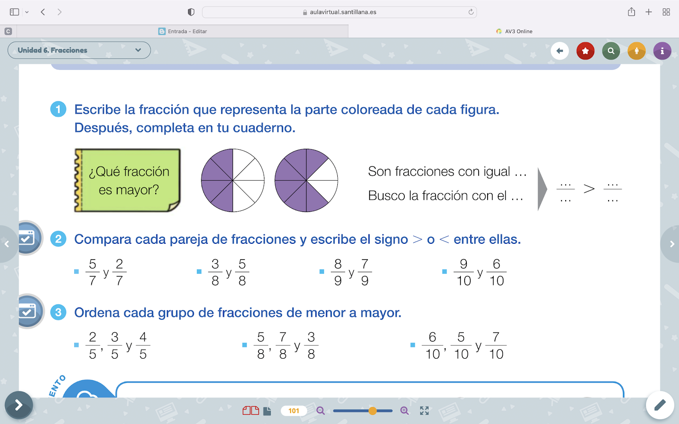679x424 pixels.
Task: Open the sidebar options chevron
Action: [27, 12]
